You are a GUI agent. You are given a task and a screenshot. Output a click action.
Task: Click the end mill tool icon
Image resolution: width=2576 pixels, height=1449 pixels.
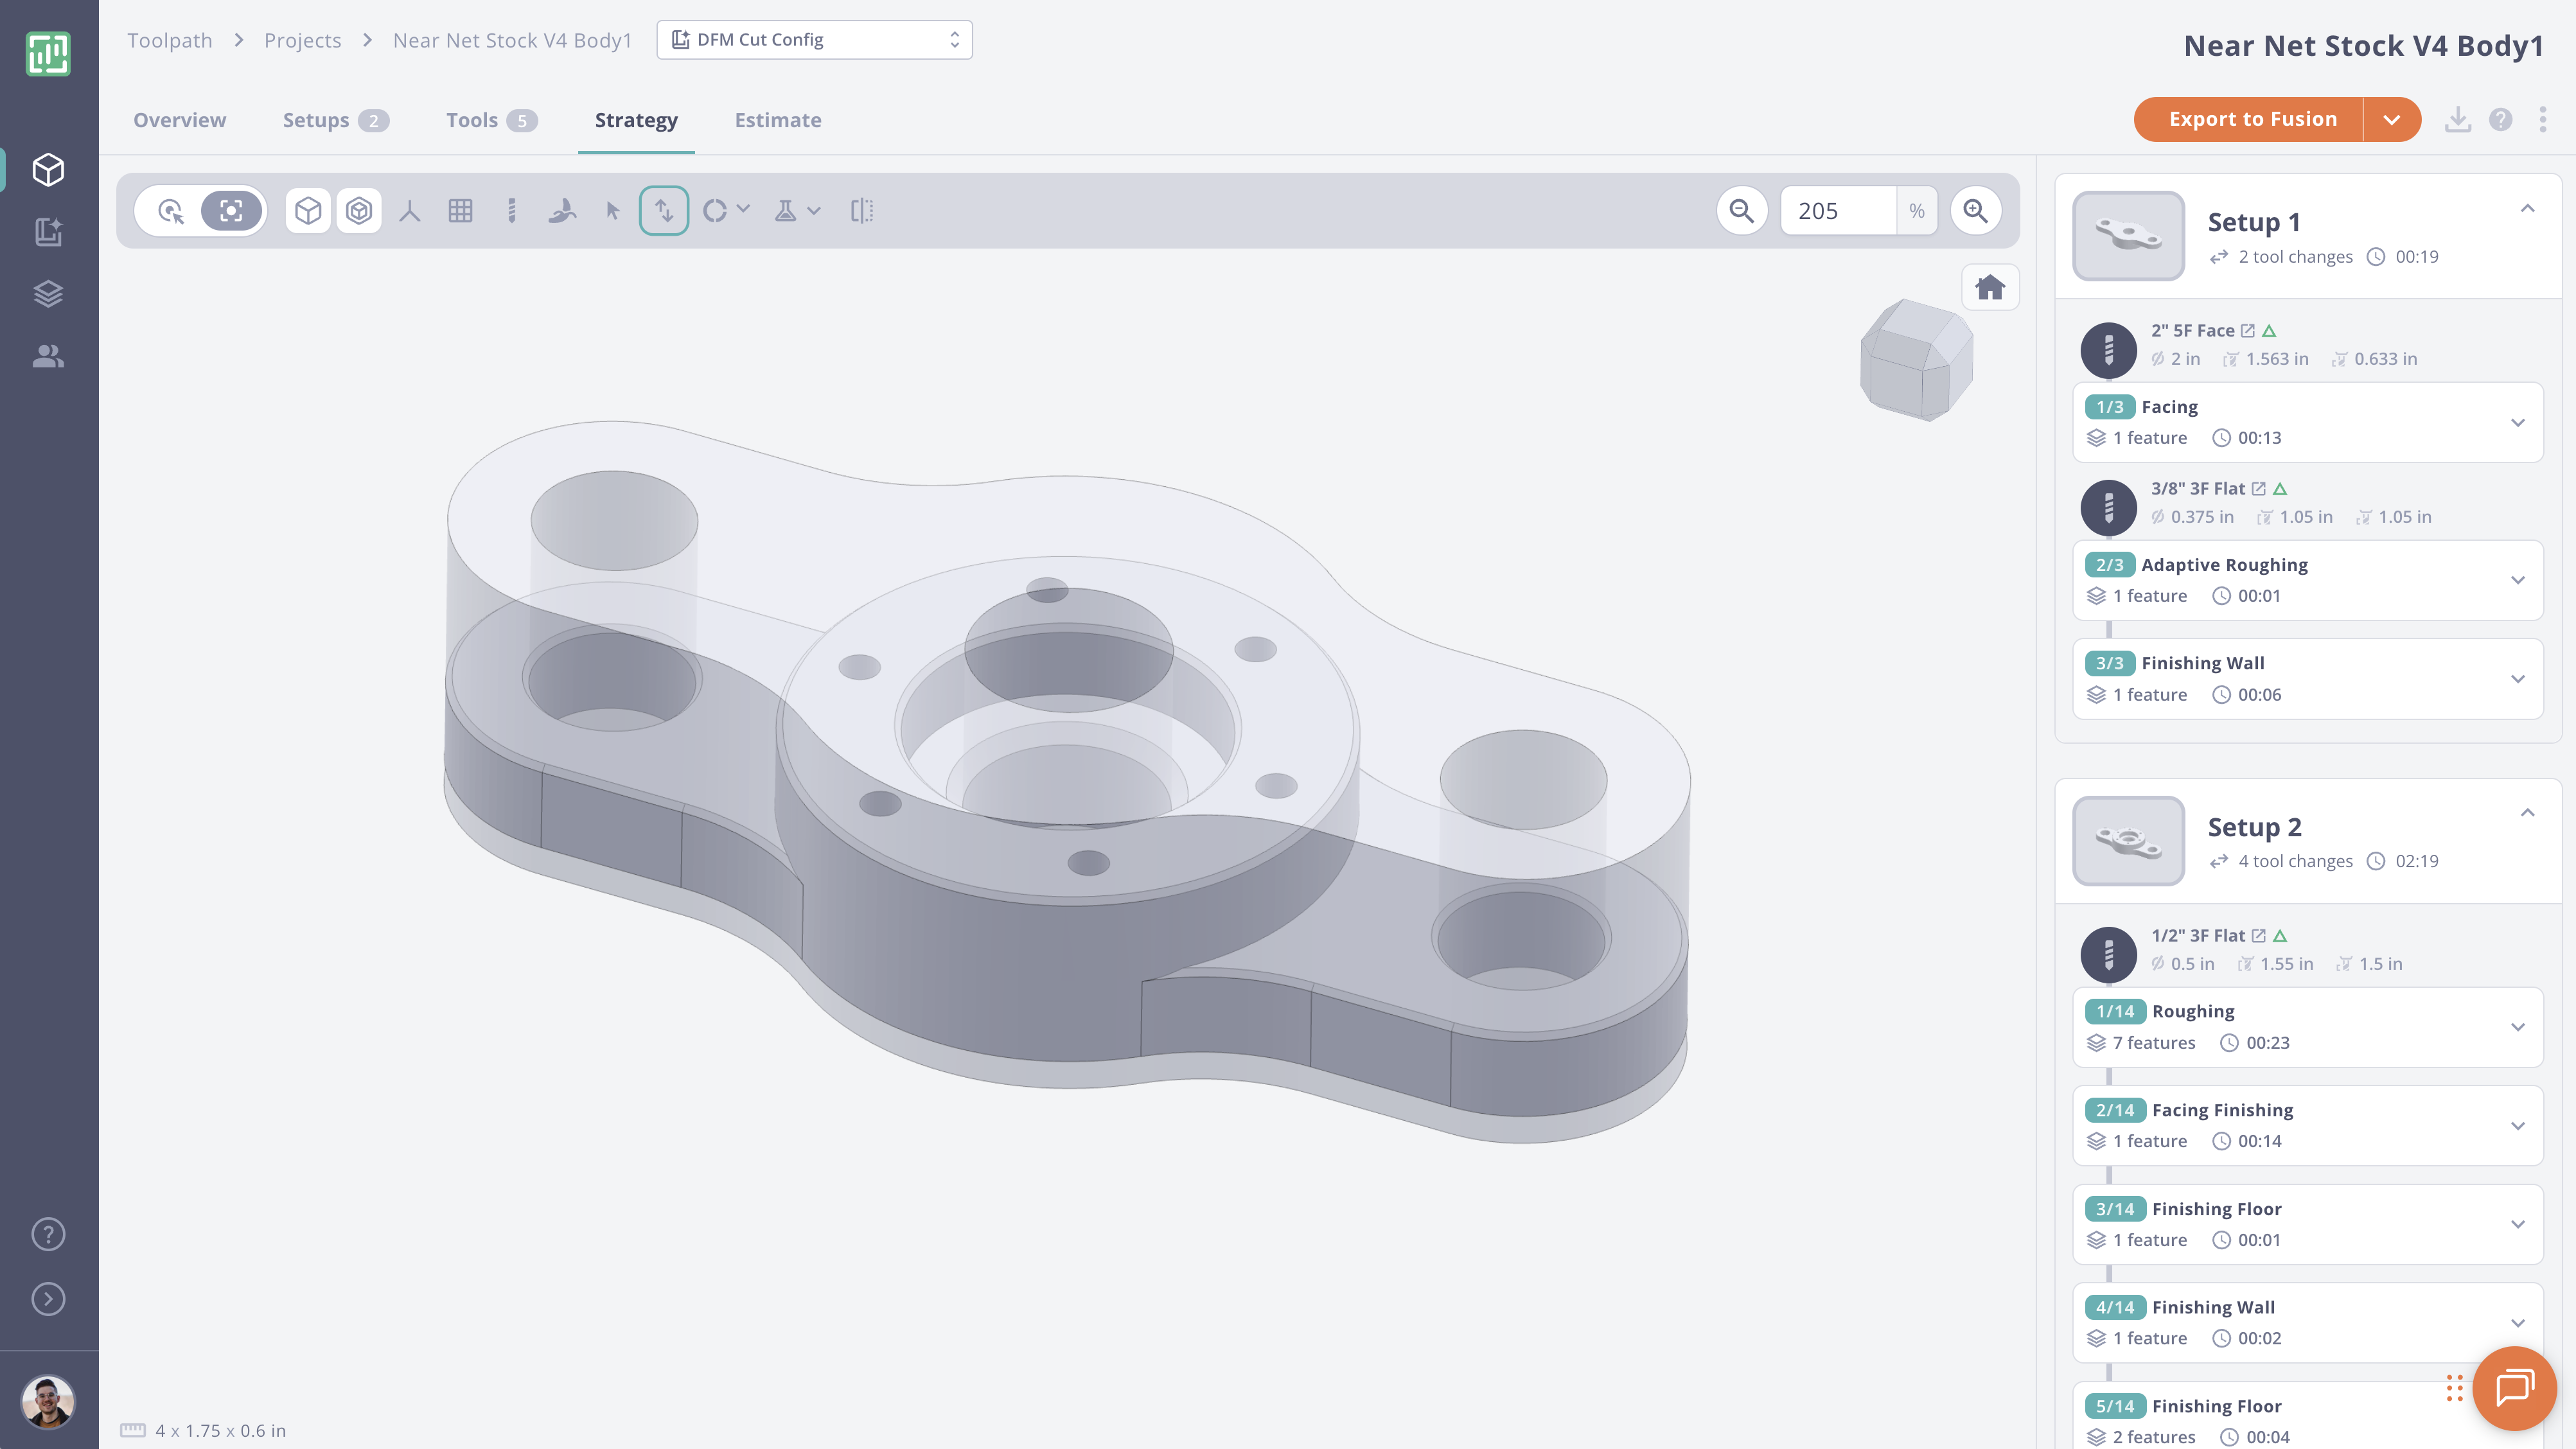coord(512,211)
